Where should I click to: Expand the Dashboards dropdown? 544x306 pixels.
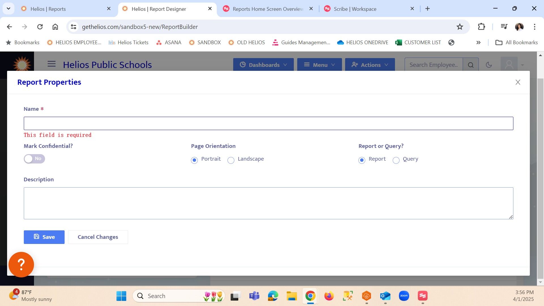[263, 65]
